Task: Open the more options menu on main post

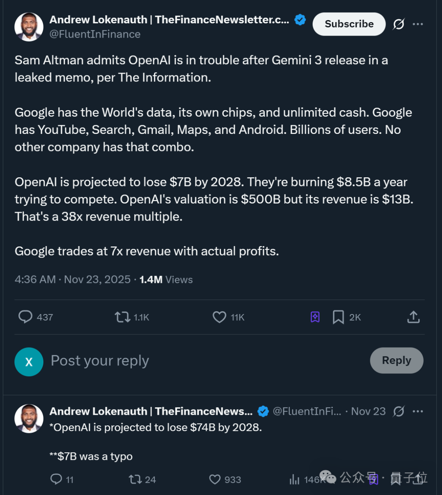Action: point(418,24)
